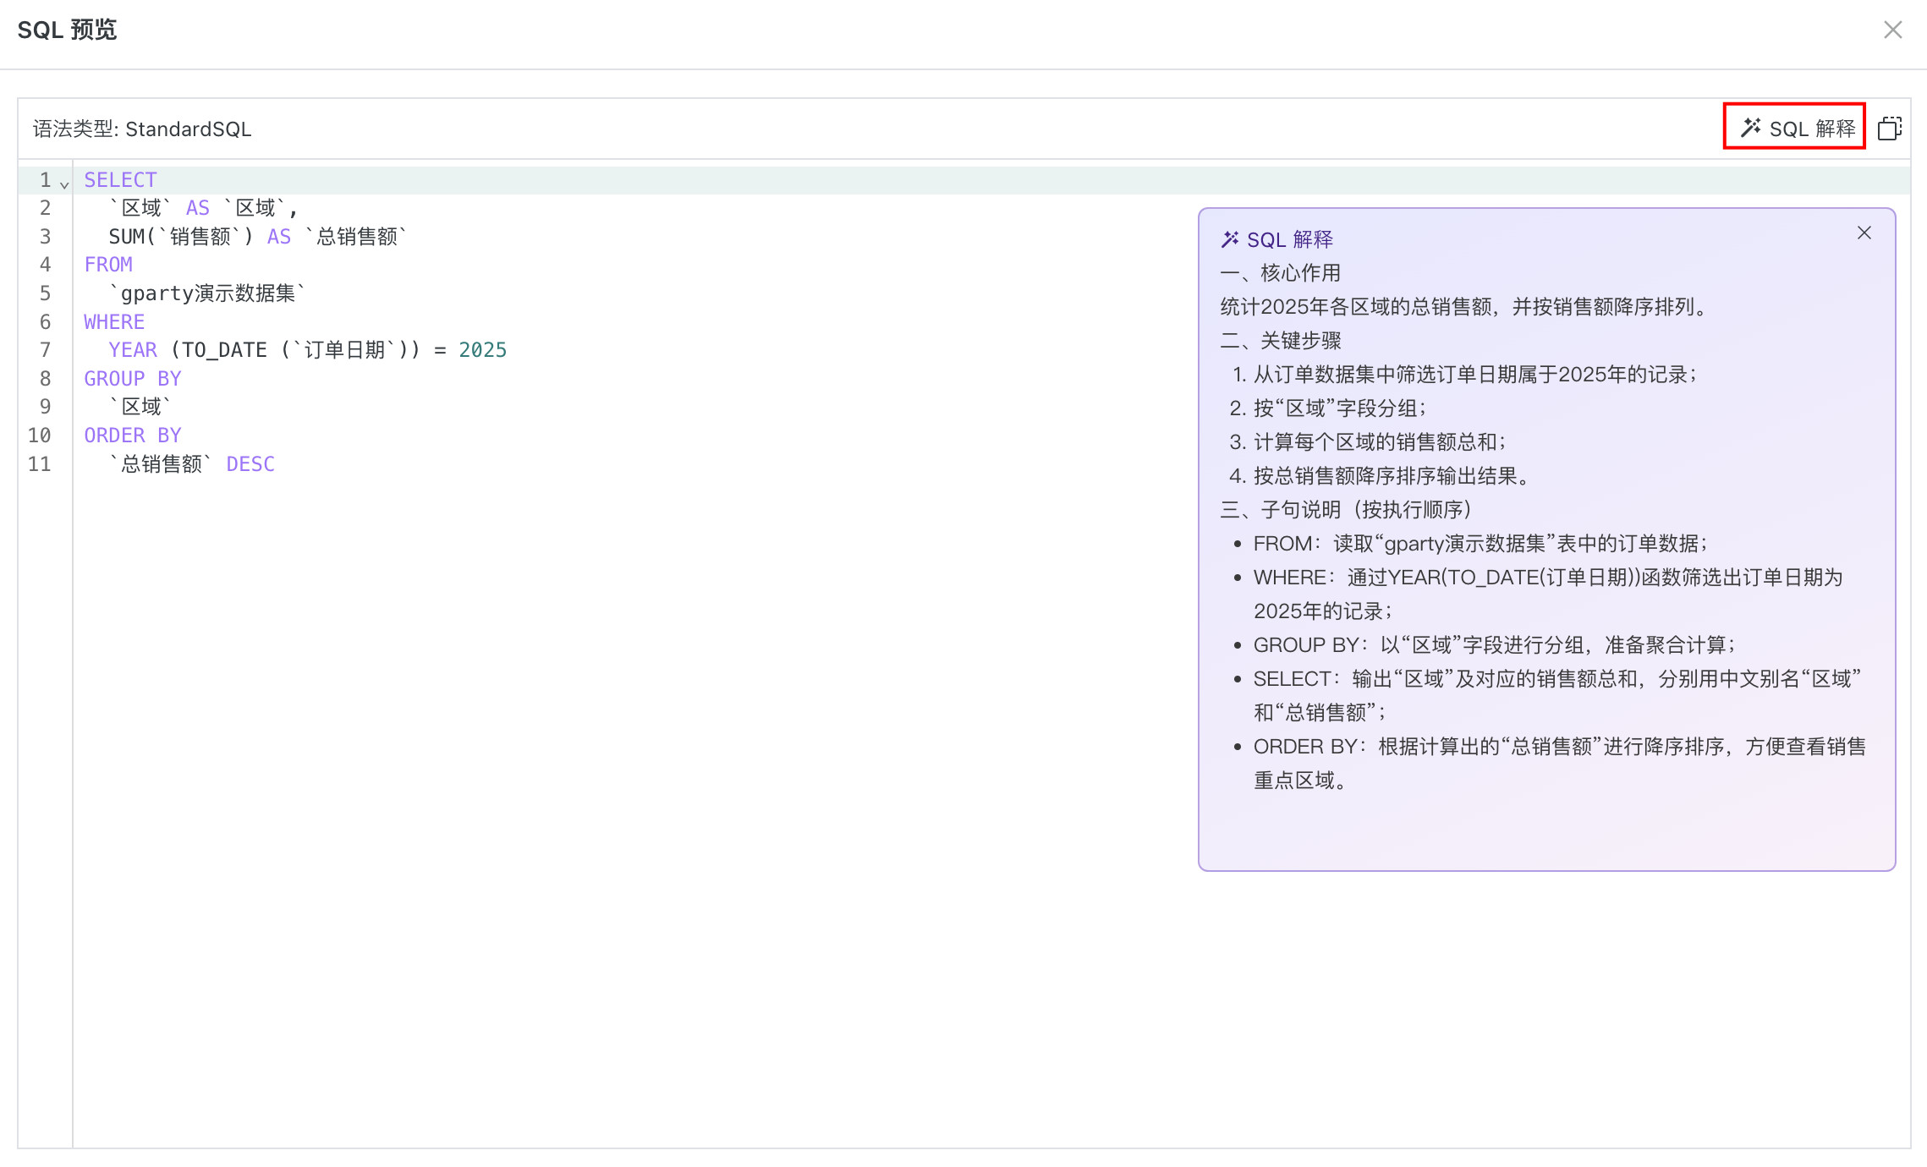Close the SQL 预览 dialog

click(x=1892, y=30)
